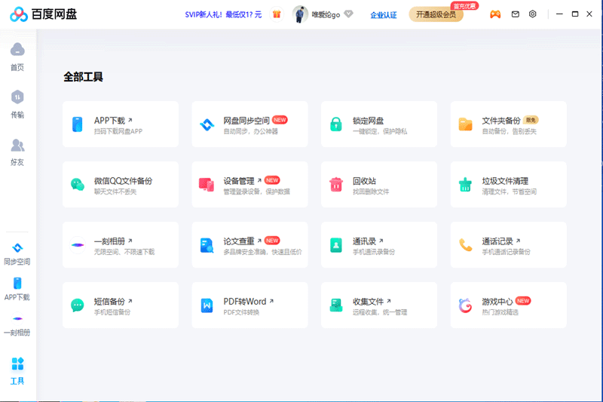Click the APP下载 phone icon in sidebar
The image size is (603, 402).
pyautogui.click(x=17, y=284)
